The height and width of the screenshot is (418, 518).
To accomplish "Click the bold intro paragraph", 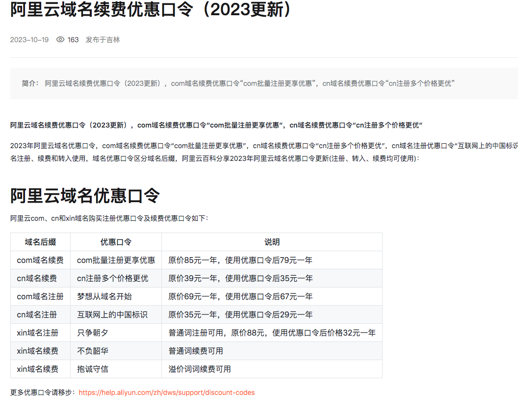I will pyautogui.click(x=216, y=125).
